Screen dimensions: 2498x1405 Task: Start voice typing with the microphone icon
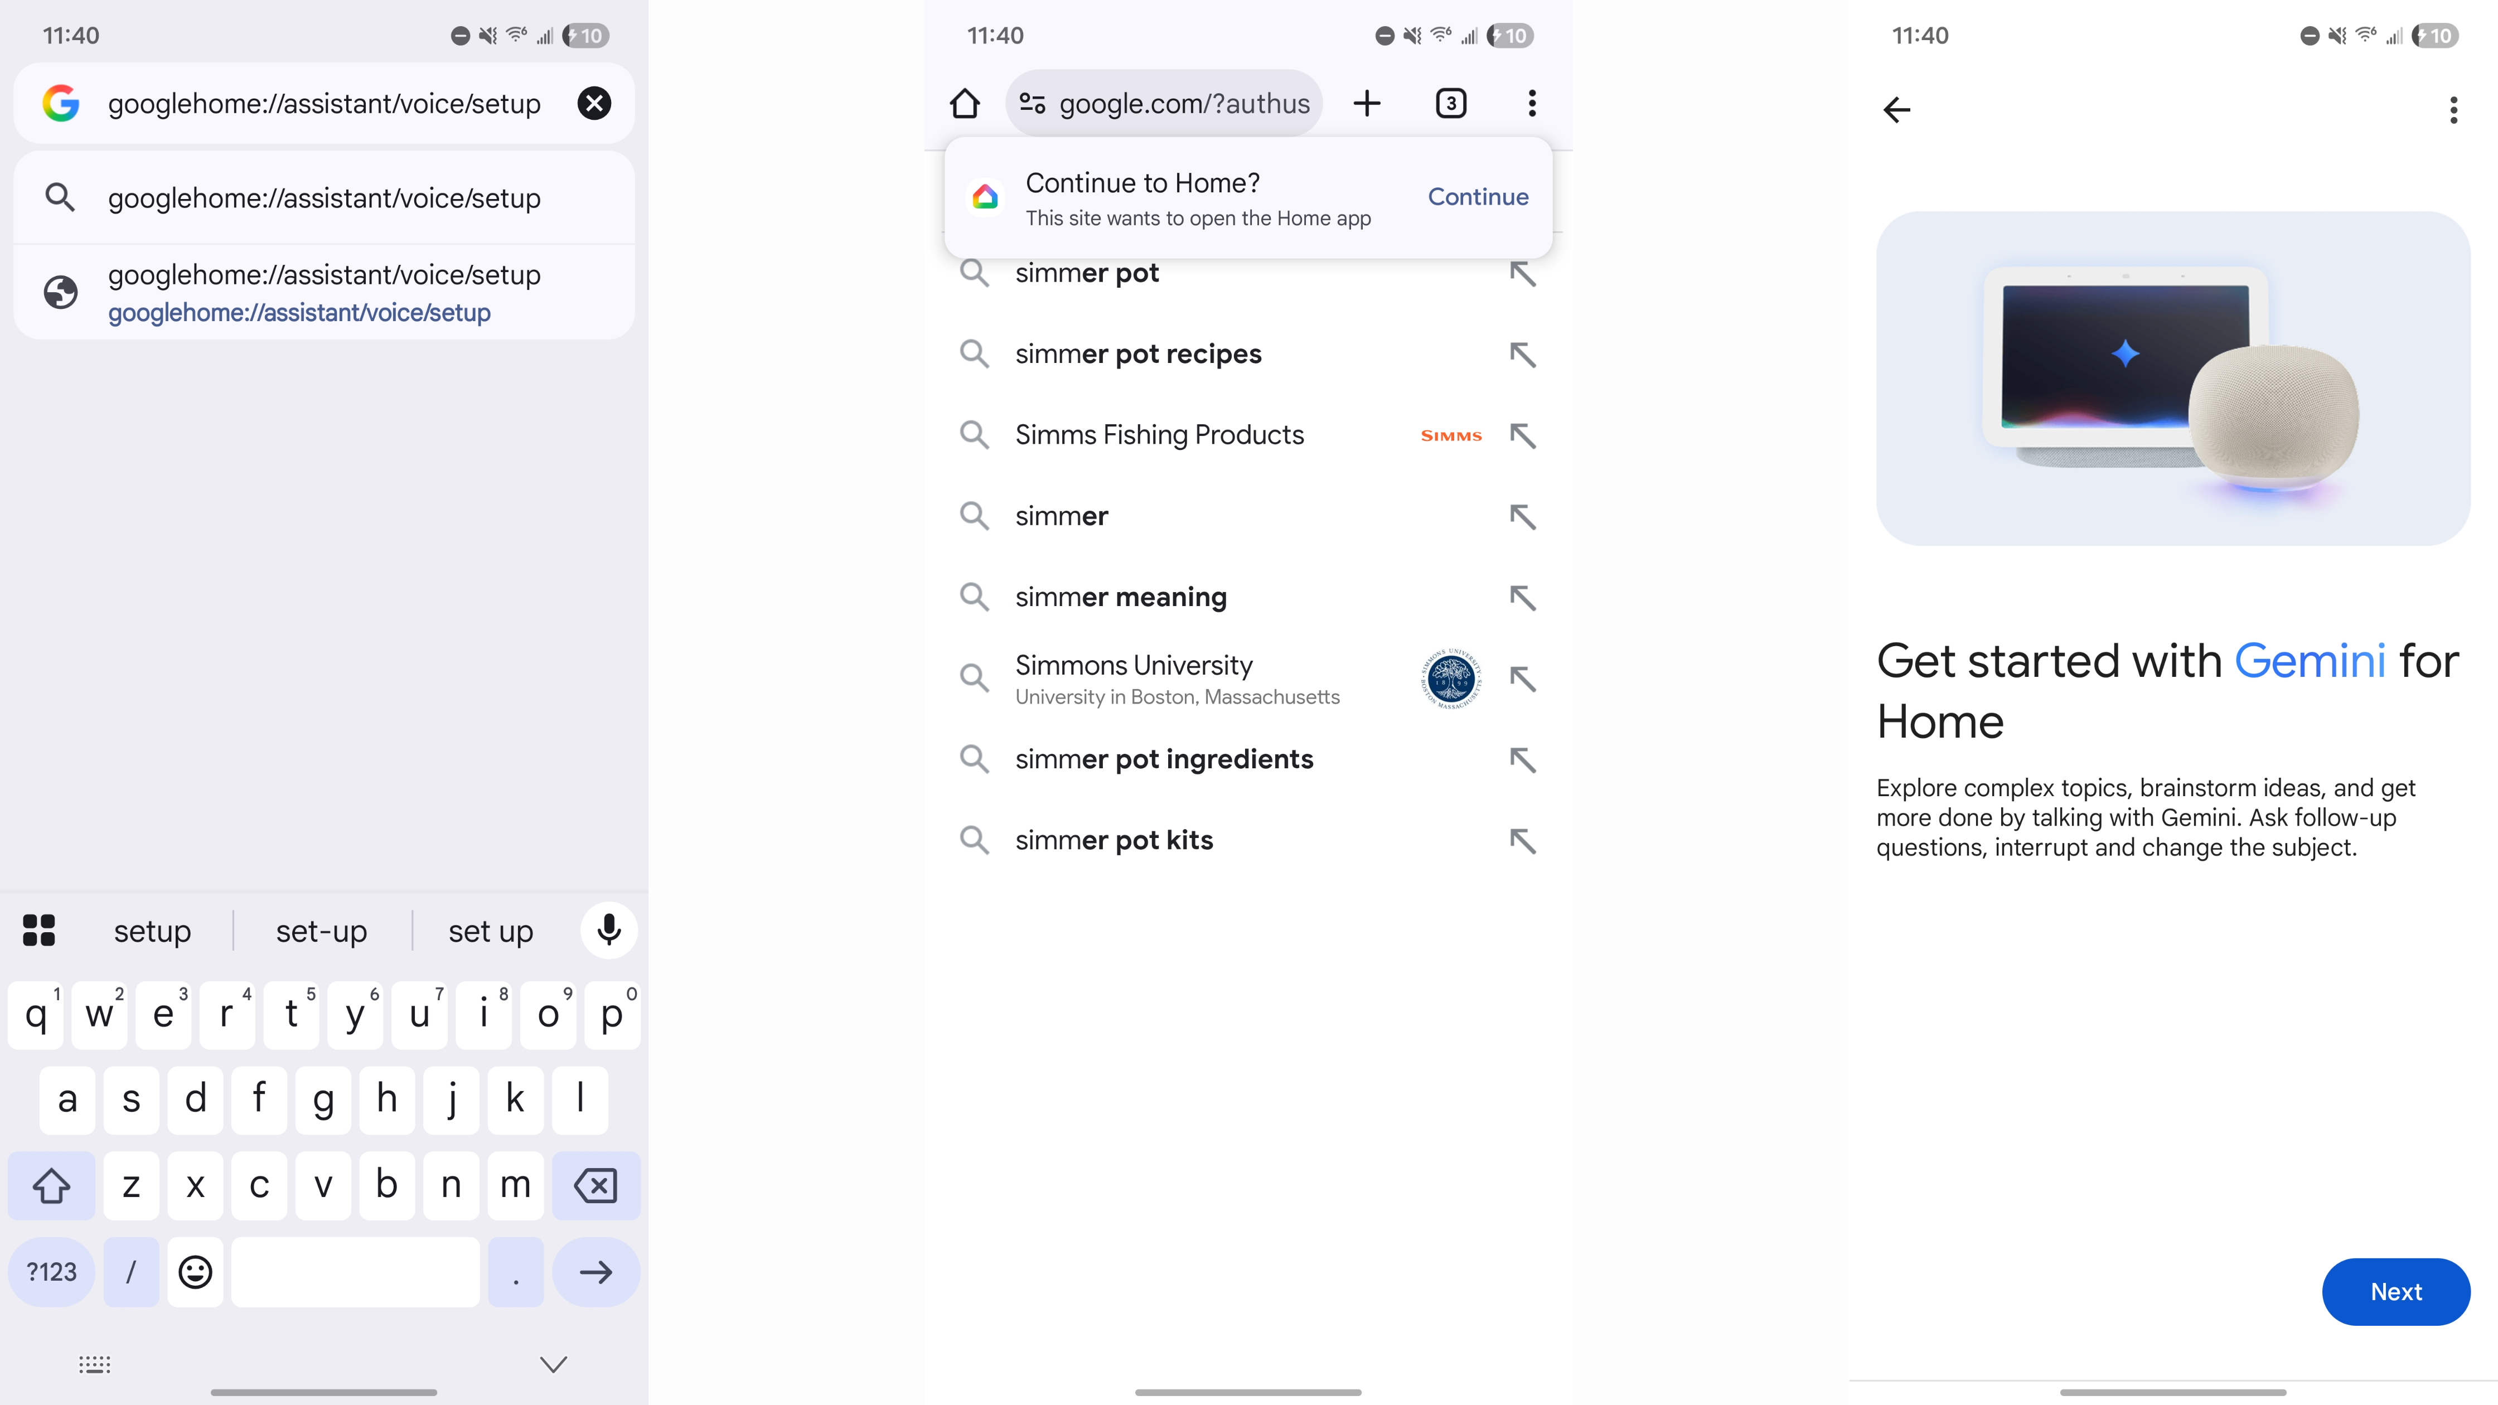609,931
